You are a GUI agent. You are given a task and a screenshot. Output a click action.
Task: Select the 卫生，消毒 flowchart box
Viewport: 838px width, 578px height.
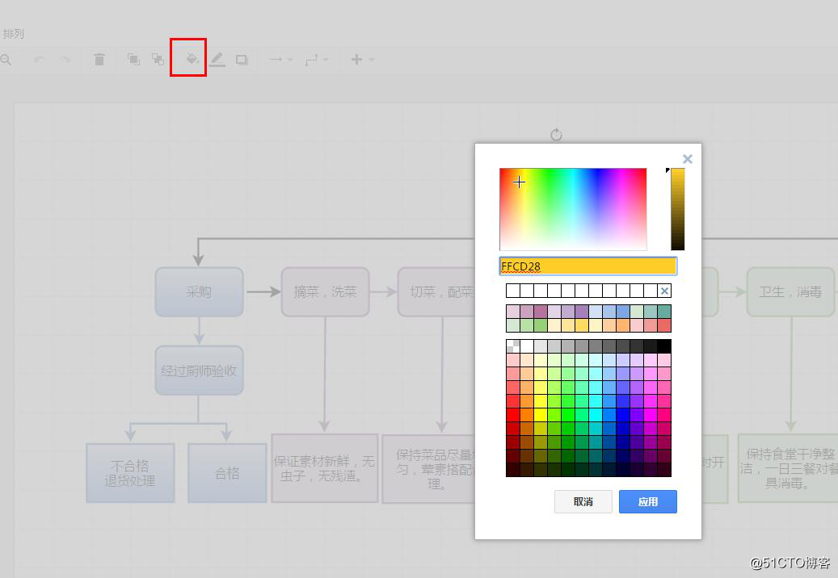[790, 292]
